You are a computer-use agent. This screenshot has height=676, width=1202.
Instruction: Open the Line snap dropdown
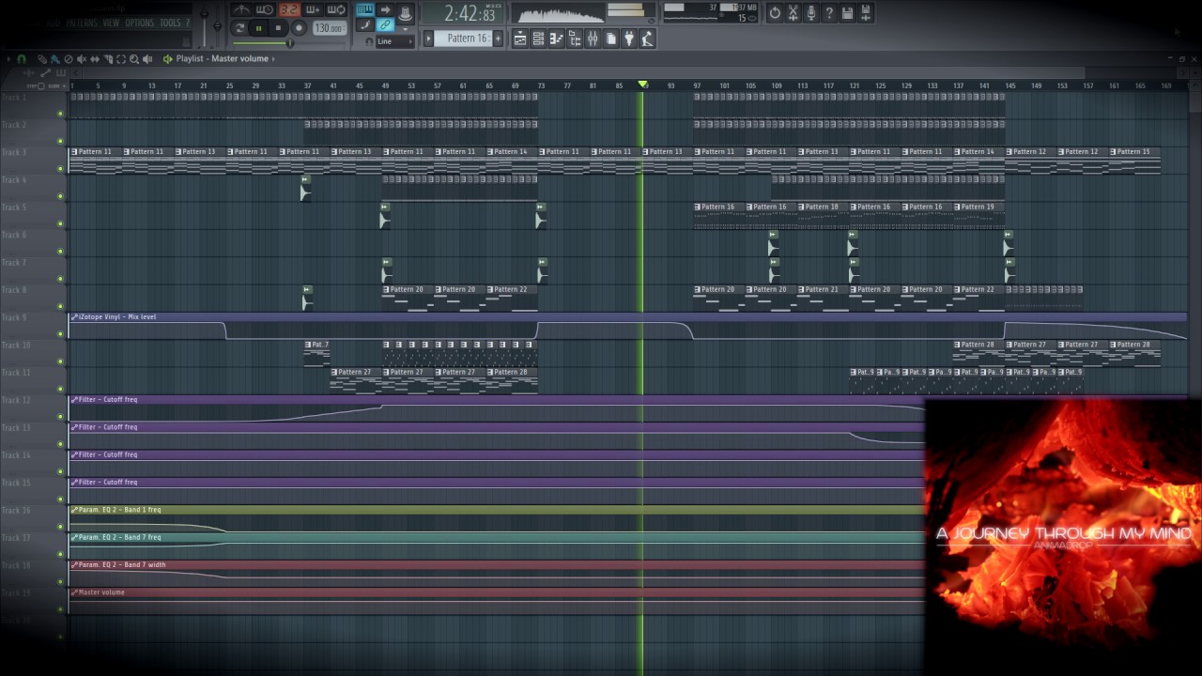point(394,41)
